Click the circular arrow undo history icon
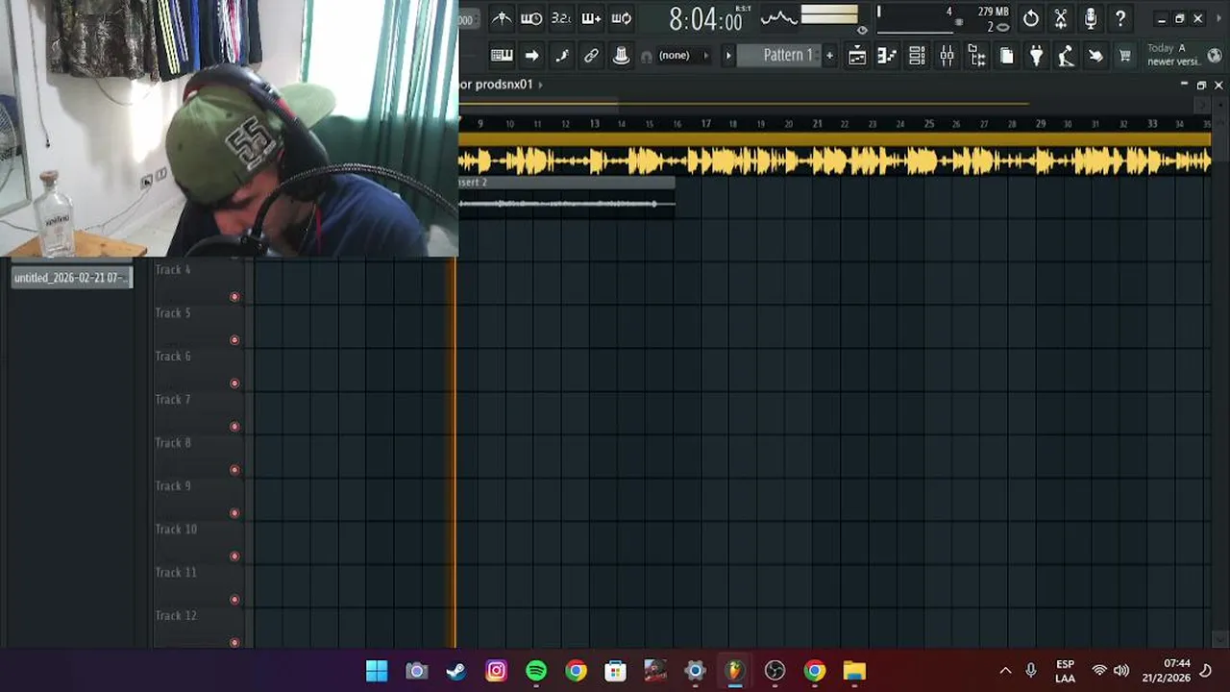 tap(1030, 18)
